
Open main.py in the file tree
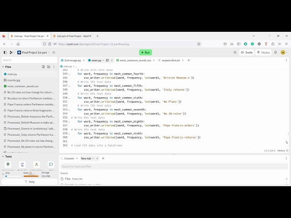29,74
